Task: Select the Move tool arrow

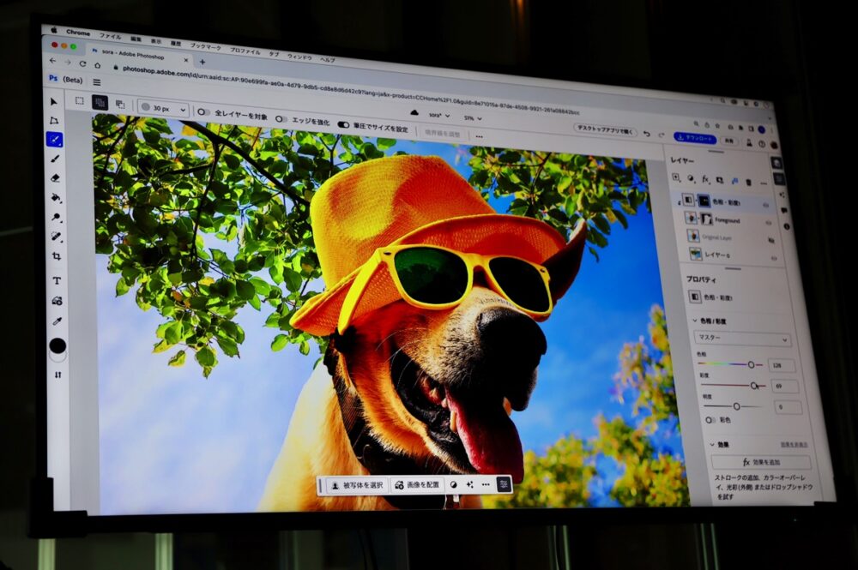Action: pos(54,101)
